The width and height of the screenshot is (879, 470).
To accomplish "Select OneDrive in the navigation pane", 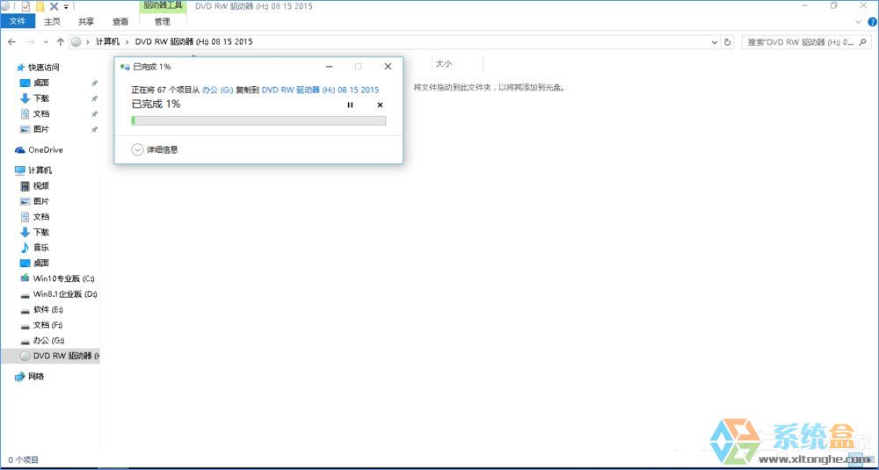I will pyautogui.click(x=46, y=150).
